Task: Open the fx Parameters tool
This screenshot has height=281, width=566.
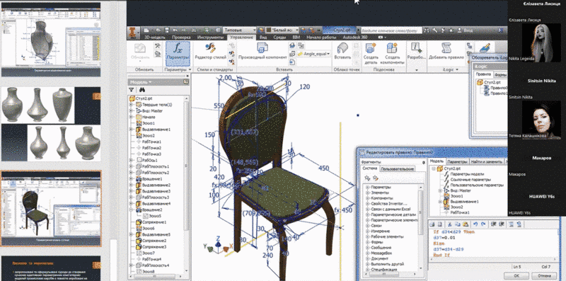Action: click(178, 53)
